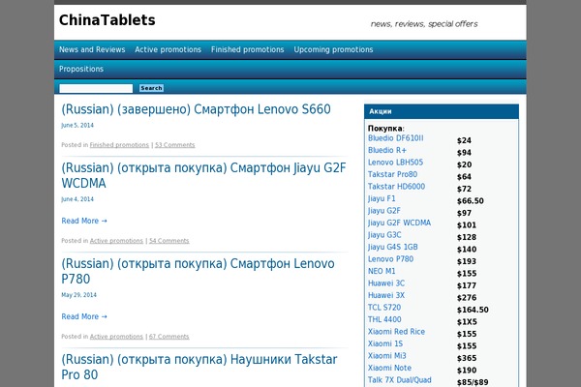
Task: Click the Акции sidebar header
Action: pyautogui.click(x=442, y=111)
